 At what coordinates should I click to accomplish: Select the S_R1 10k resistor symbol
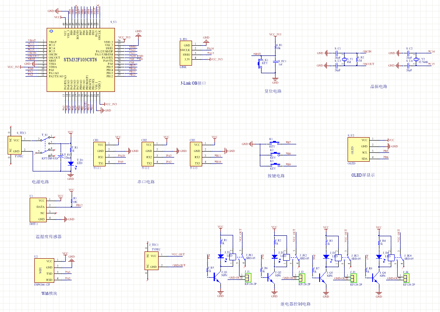coord(275,47)
